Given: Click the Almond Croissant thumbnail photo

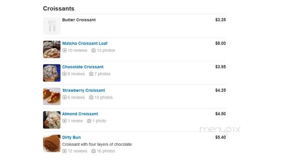Looking at the screenshot, I should click(52, 120).
